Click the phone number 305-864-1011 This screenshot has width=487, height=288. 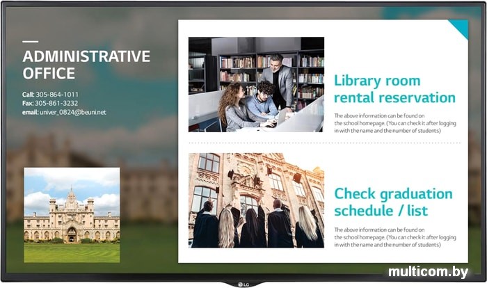(x=57, y=94)
